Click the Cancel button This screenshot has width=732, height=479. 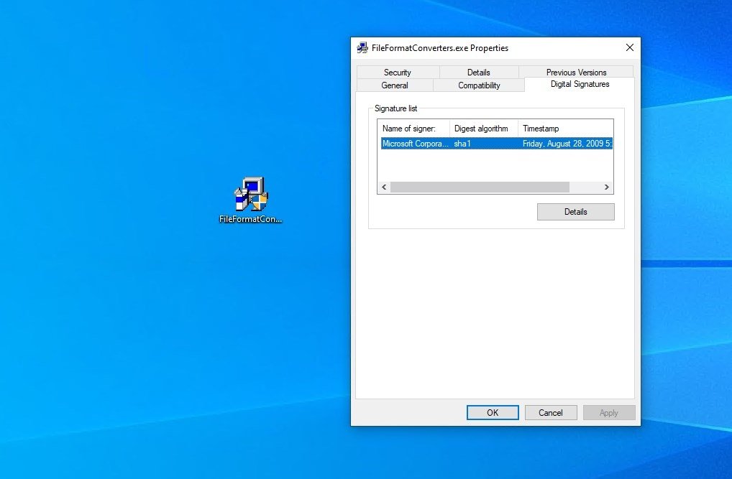[551, 413]
